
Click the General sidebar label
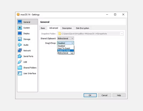(x=27, y=22)
